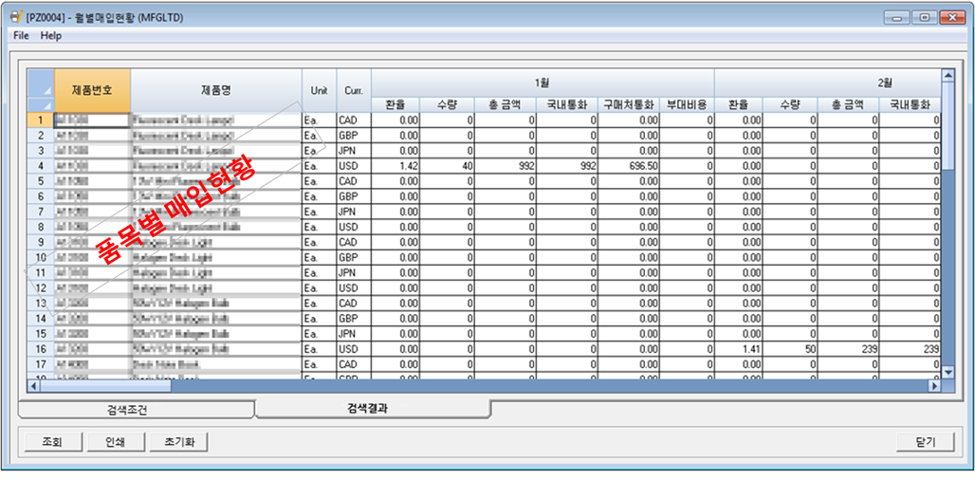Select the 제품번호 column header
Image resolution: width=975 pixels, height=480 pixels.
(92, 90)
